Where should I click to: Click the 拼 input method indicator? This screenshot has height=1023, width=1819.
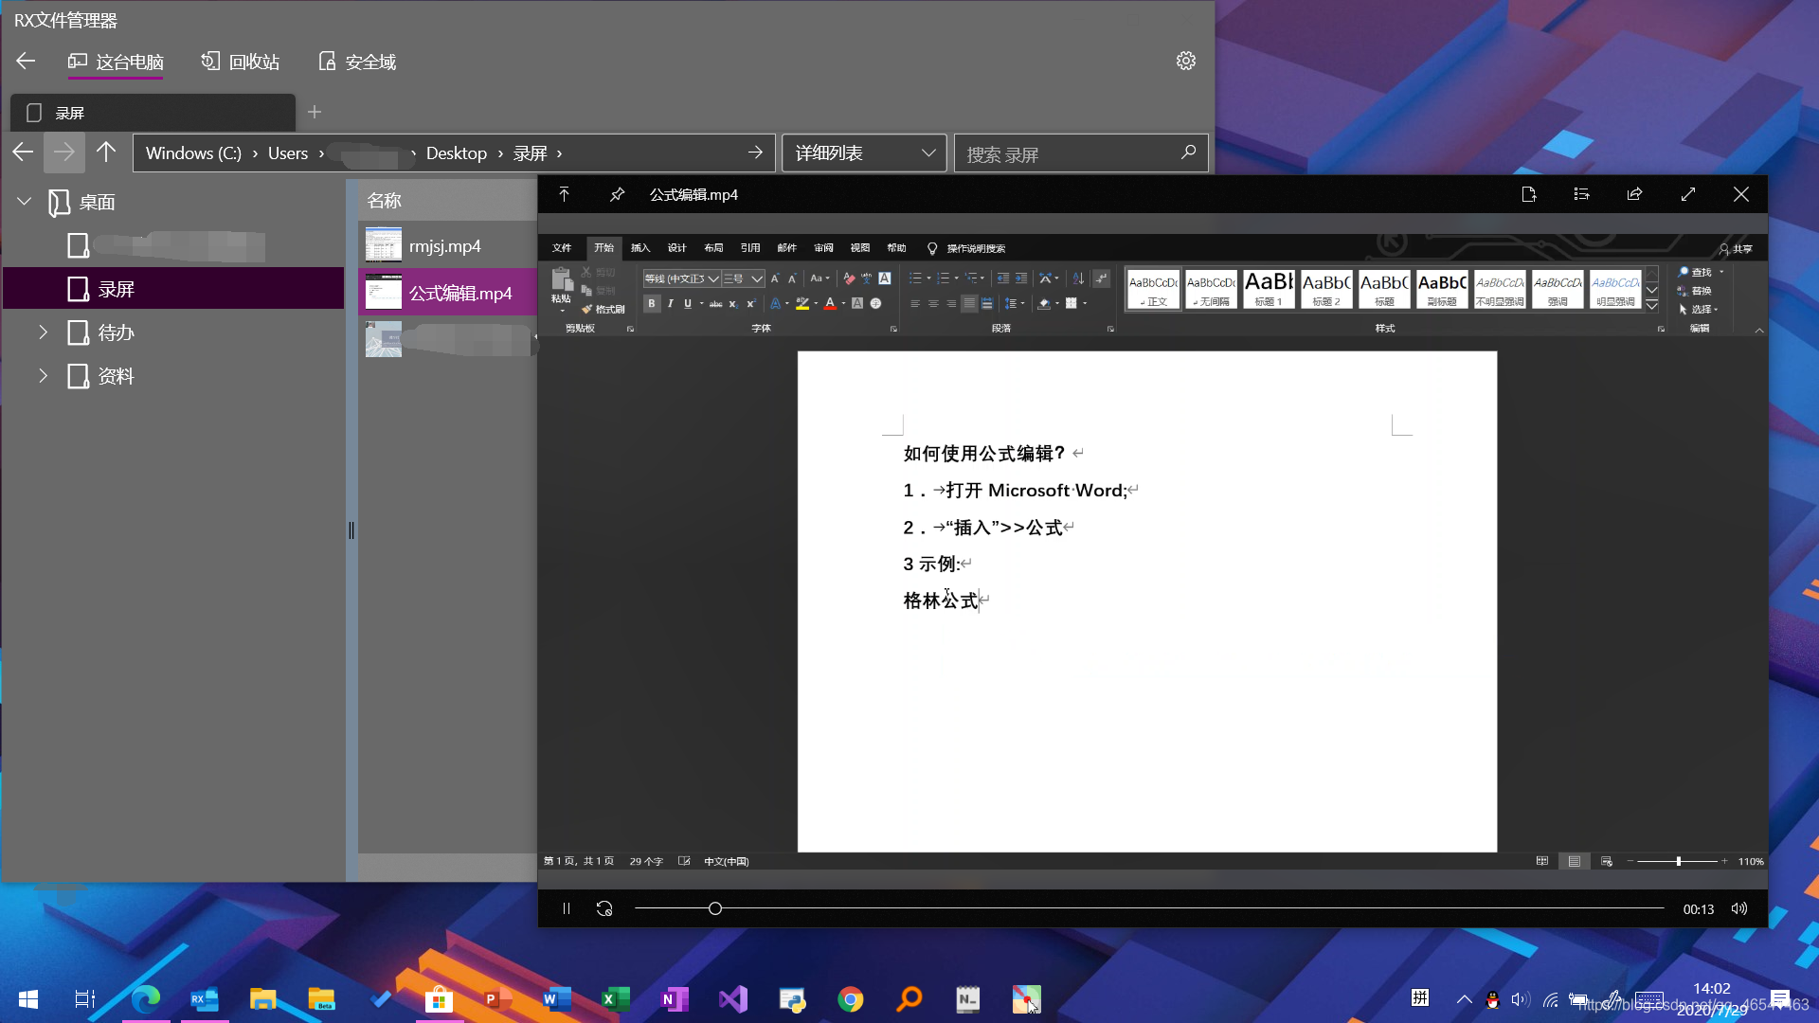pyautogui.click(x=1419, y=997)
